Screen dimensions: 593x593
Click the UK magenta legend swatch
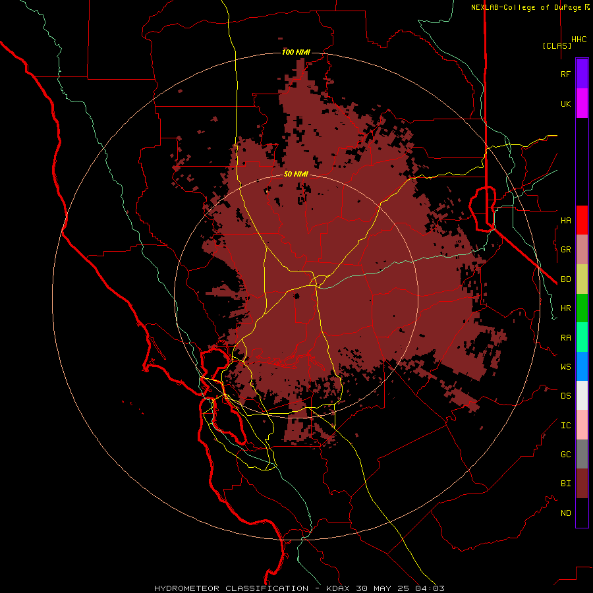point(582,103)
